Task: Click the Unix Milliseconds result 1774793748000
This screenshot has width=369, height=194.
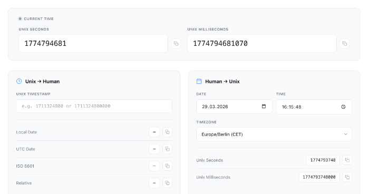Action: coord(319,177)
